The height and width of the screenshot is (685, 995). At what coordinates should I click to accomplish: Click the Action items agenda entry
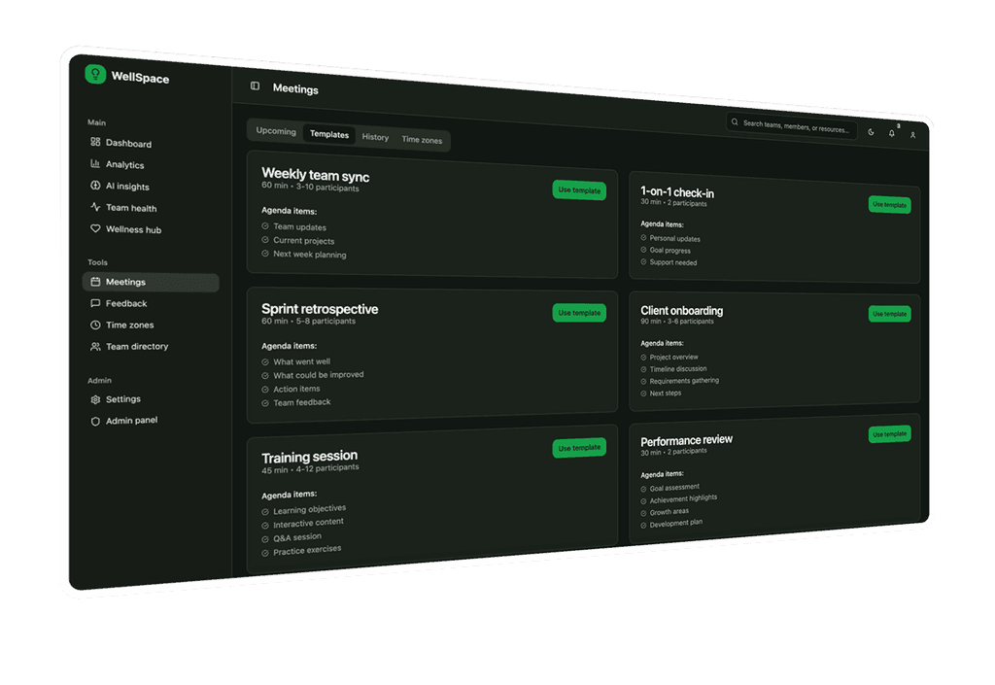296,389
